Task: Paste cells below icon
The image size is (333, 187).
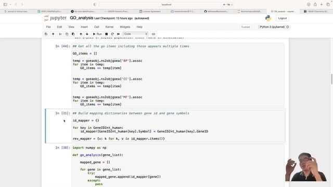Action: point(73,34)
